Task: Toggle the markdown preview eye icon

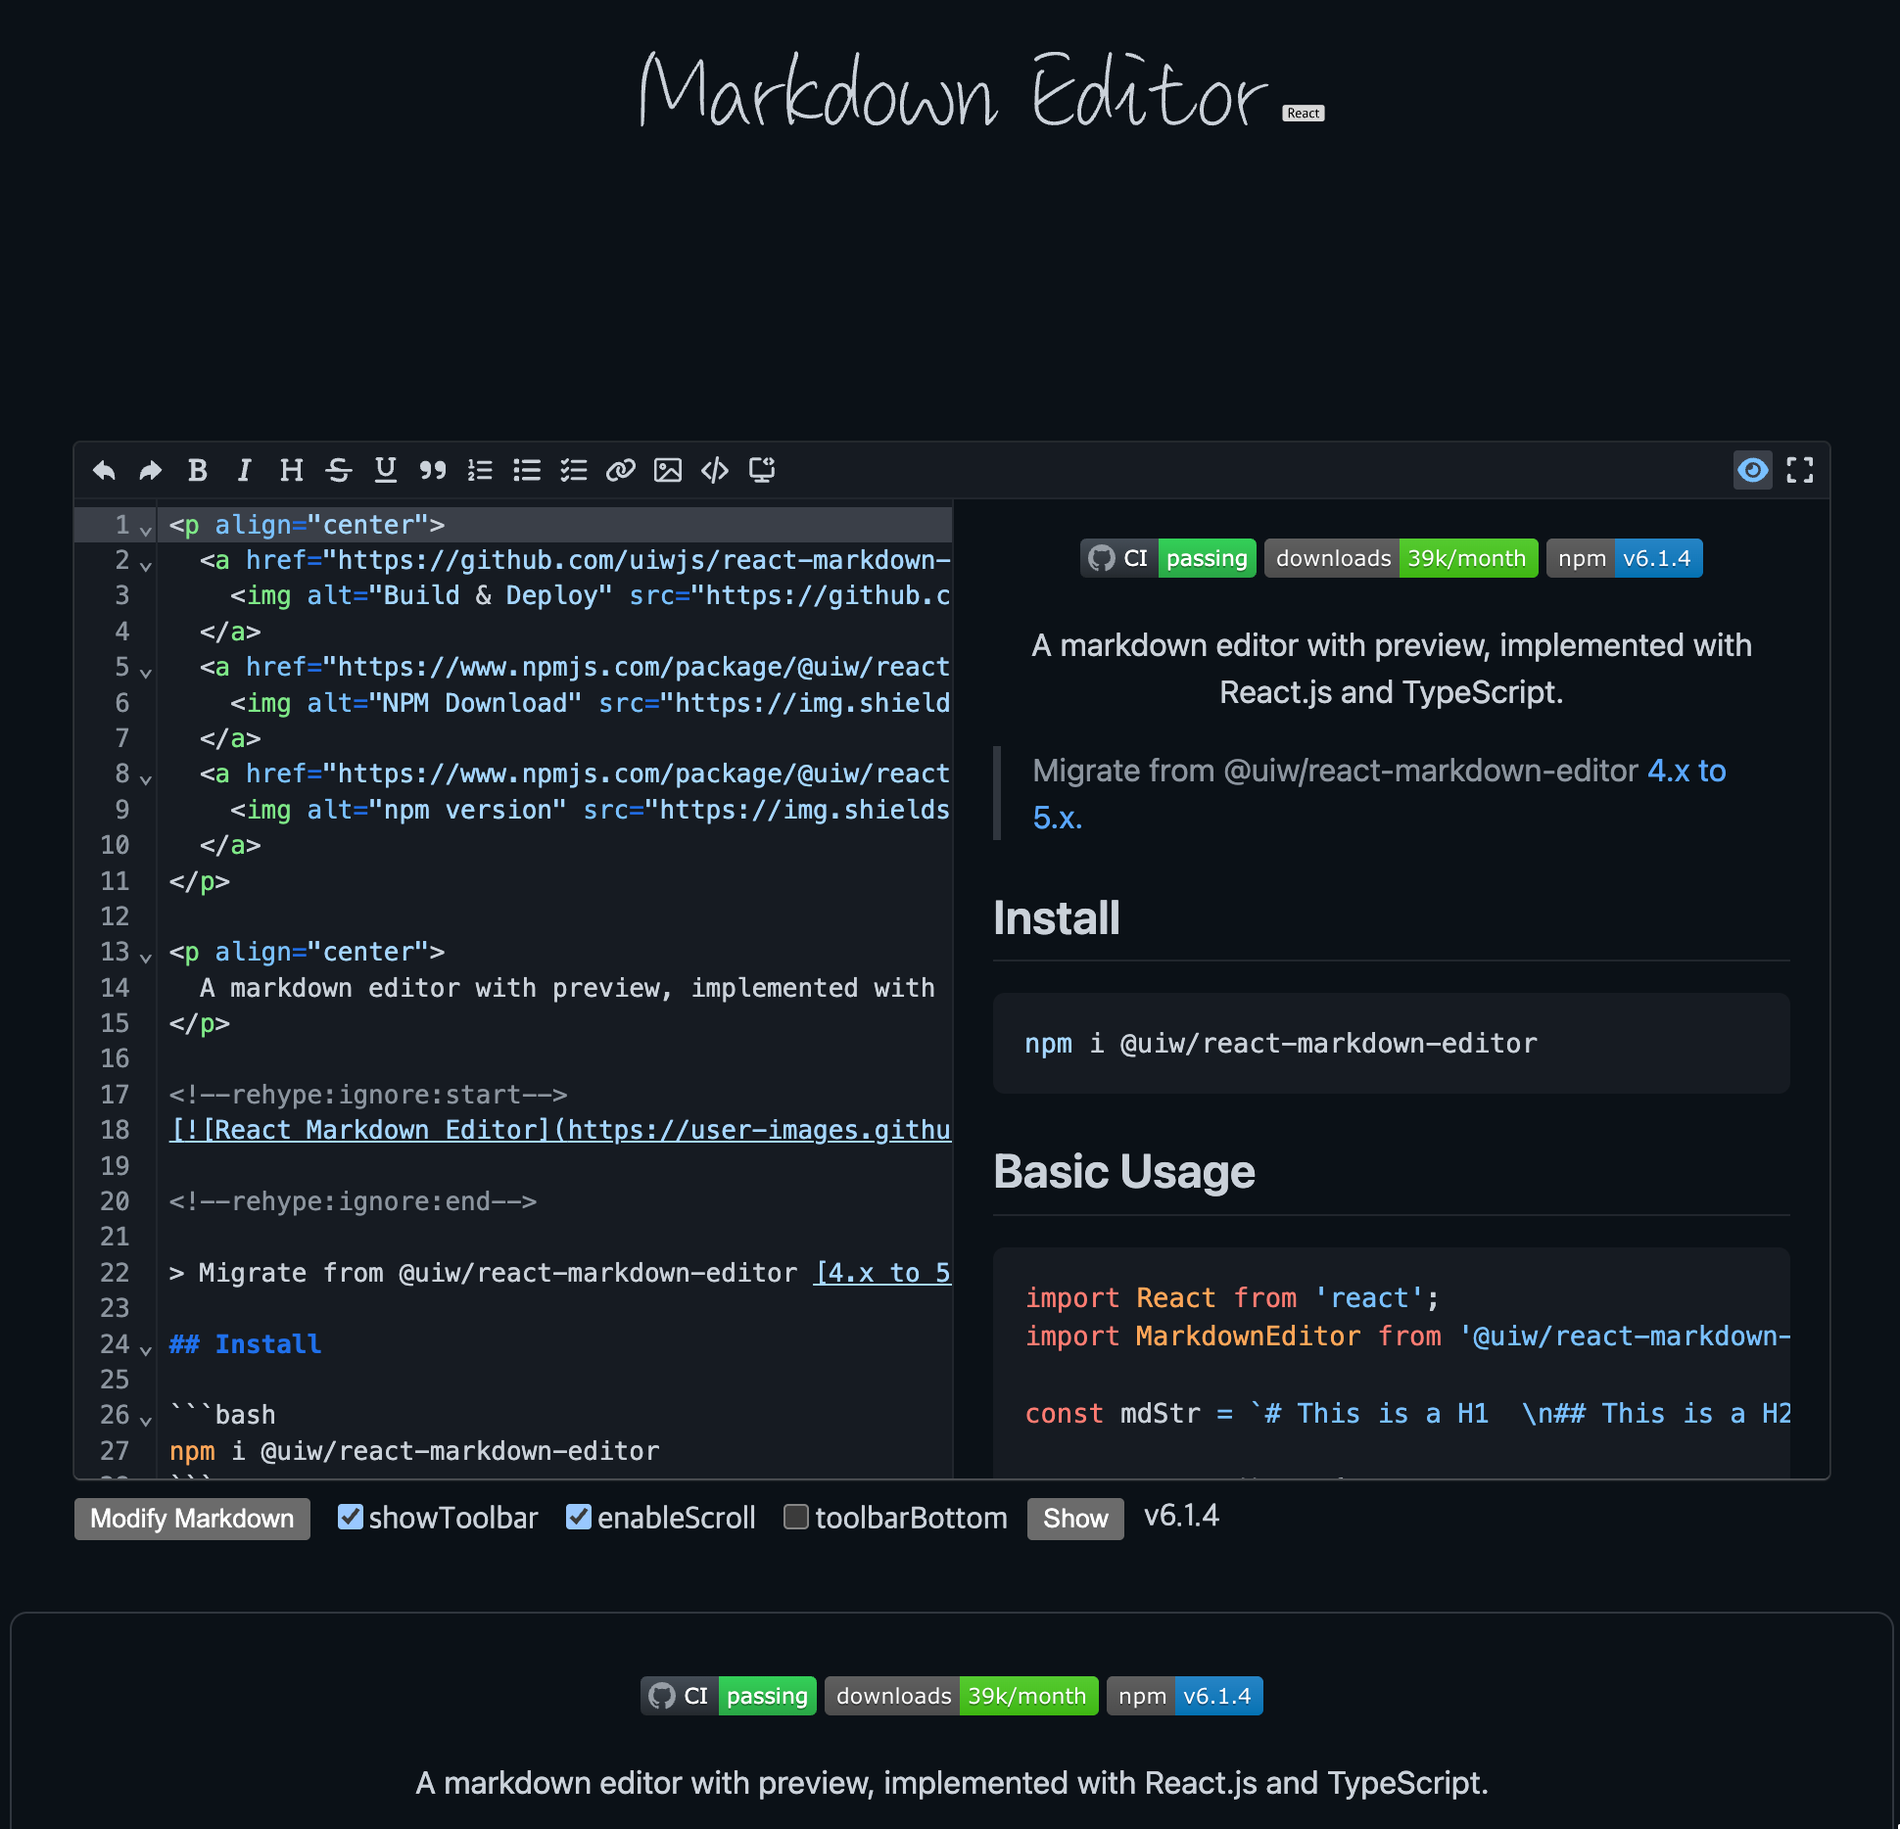Action: click(x=1753, y=471)
